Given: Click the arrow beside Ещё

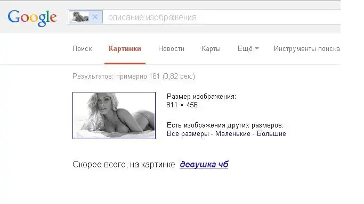Looking at the screenshot, I should 257,48.
